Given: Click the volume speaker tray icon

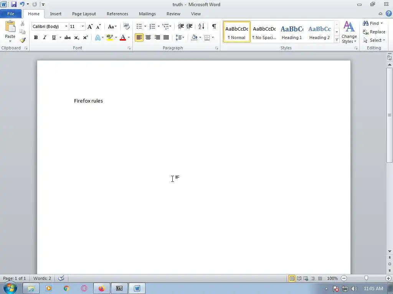Looking at the screenshot, I should pos(354,289).
